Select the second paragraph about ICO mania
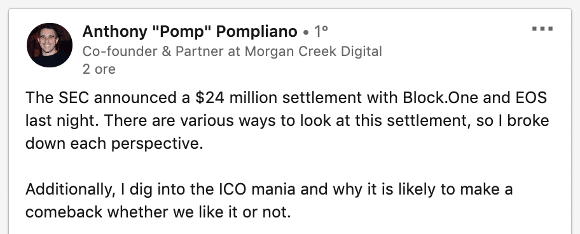This screenshot has height=234, width=580. click(x=269, y=201)
